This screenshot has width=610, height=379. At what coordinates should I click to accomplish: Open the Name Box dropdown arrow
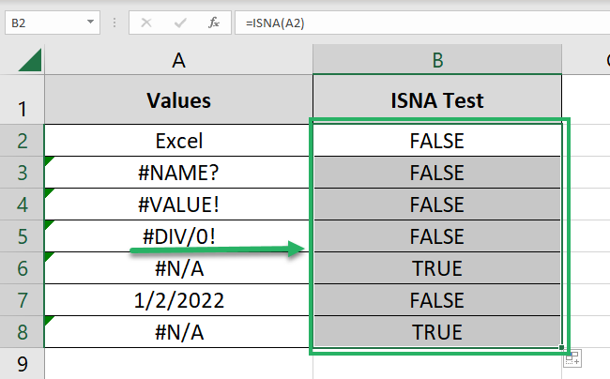coord(91,20)
